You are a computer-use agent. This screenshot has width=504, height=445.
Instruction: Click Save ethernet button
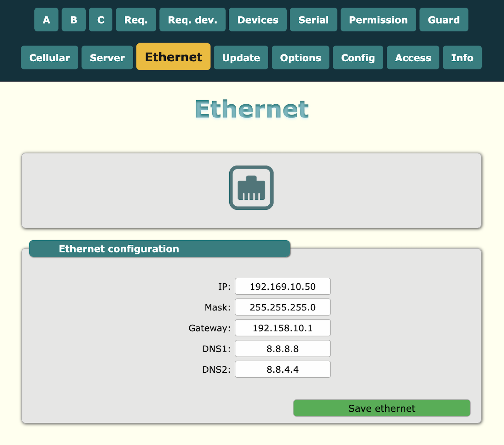(x=382, y=408)
